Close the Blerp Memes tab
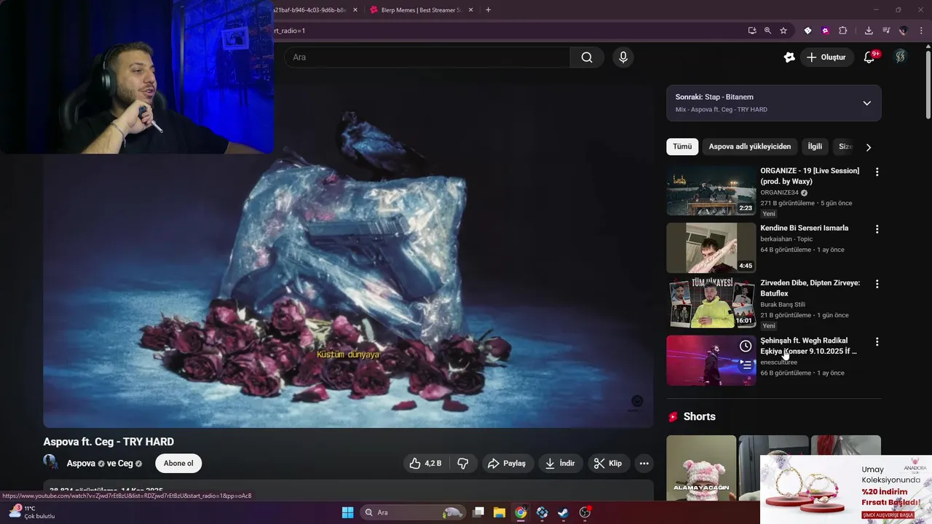This screenshot has width=932, height=524. click(x=470, y=10)
